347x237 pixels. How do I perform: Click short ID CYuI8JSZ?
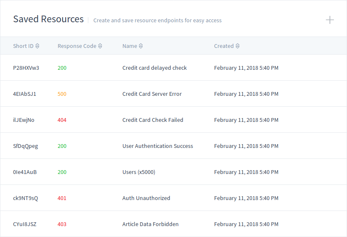(24, 224)
